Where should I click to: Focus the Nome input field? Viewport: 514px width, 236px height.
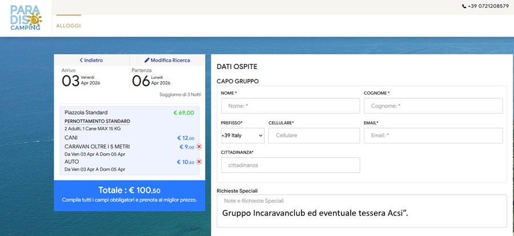tap(290, 106)
